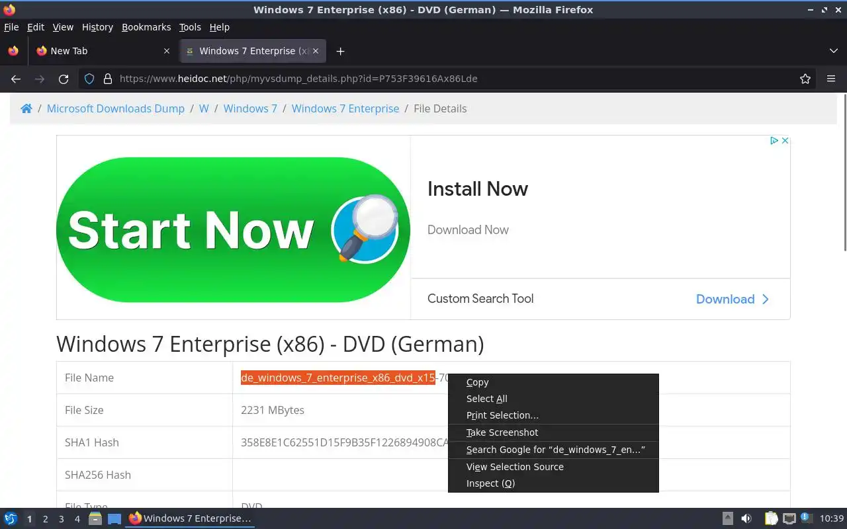Screen dimensions: 847x529
Task: Switch to the New Tab tab
Action: [x=103, y=51]
